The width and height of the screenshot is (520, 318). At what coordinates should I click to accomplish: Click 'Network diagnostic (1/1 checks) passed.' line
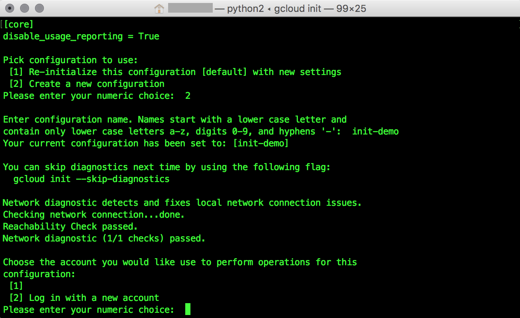[x=104, y=238]
